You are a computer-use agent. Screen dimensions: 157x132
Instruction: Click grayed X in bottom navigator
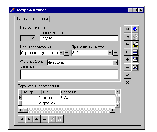[x=60, y=119]
